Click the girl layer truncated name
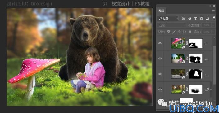Viewport: 219px width, 113px height. (206, 59)
